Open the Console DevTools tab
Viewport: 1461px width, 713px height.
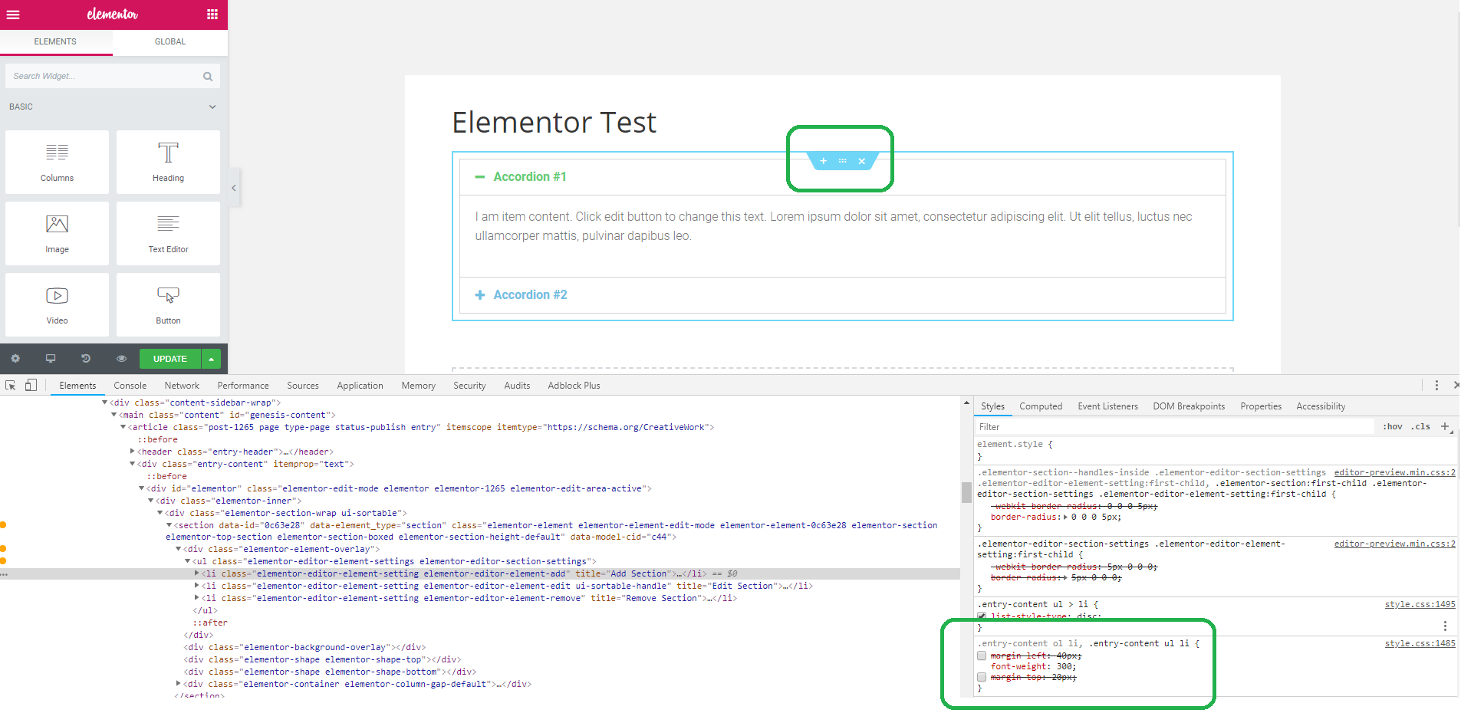tap(130, 386)
